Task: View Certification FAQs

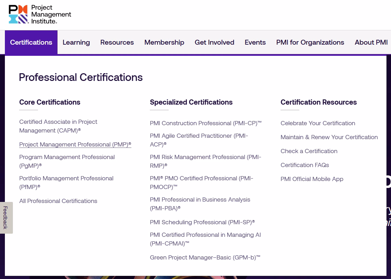Action: tap(305, 165)
